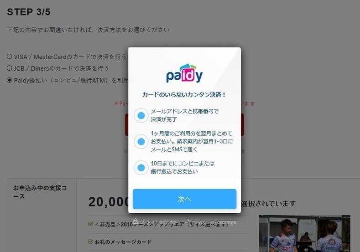Screen dimensions: 360x252
Task: Click the カードのいらないカンタン決済! headline
Action: coord(184,94)
